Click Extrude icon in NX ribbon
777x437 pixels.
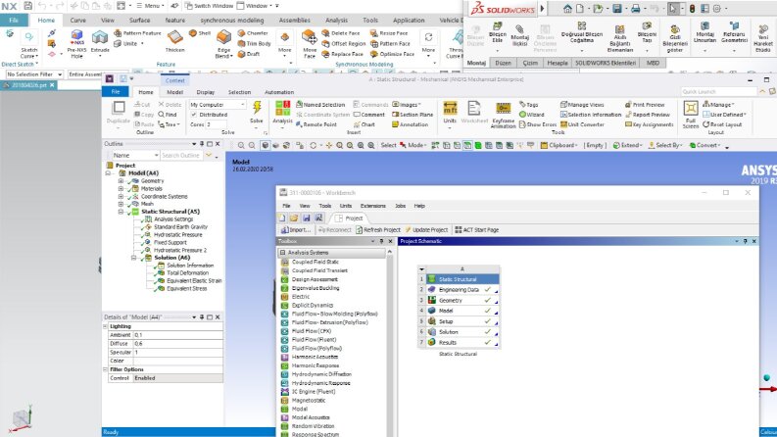click(100, 37)
